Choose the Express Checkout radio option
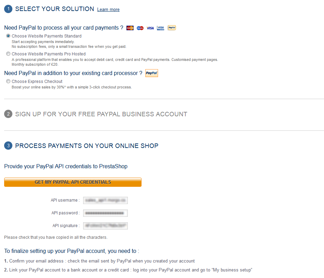The image size is (324, 278). click(x=8, y=82)
